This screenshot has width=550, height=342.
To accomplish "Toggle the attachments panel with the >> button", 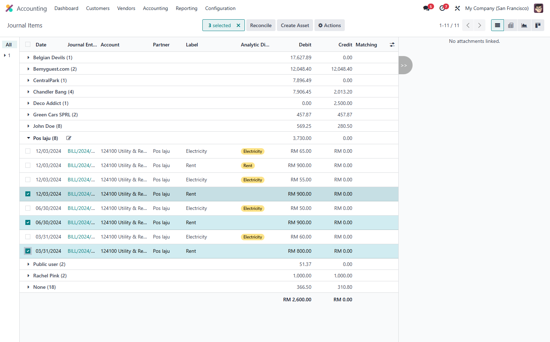I will pos(405,65).
